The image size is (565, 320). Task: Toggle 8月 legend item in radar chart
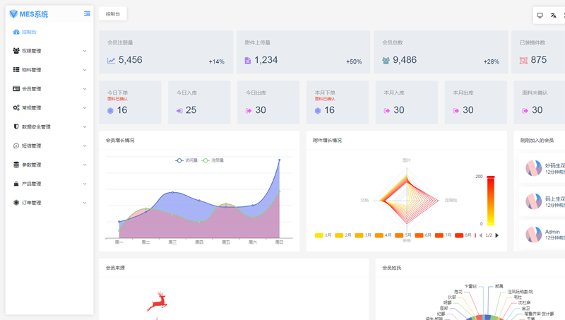click(x=463, y=235)
